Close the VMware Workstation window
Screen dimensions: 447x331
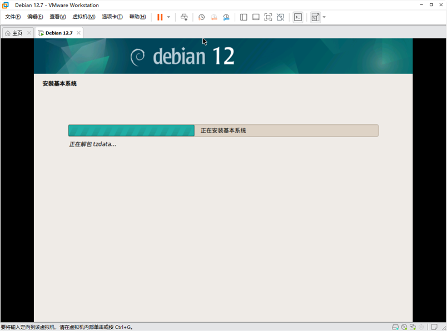pyautogui.click(x=441, y=5)
